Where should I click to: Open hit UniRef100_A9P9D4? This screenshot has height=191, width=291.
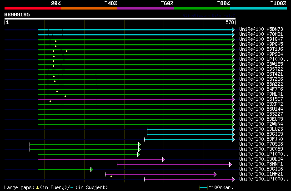[x=261, y=54]
